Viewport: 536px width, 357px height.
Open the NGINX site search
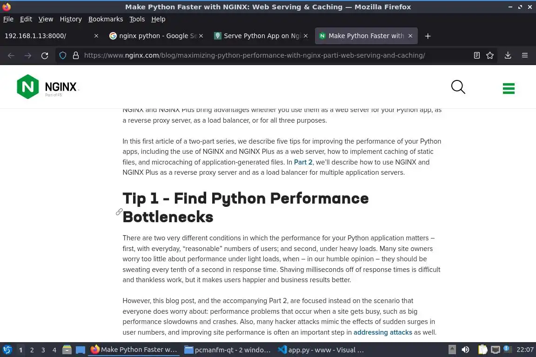click(458, 87)
